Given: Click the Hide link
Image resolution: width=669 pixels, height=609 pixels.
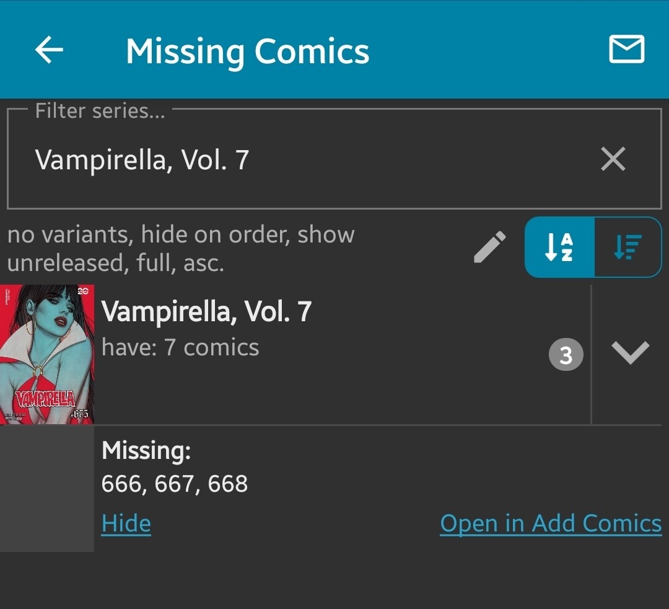Looking at the screenshot, I should pyautogui.click(x=126, y=523).
